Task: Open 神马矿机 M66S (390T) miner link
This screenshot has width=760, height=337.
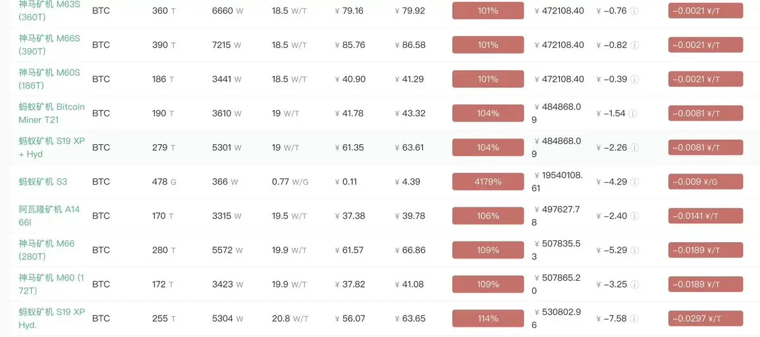Action: [x=49, y=45]
